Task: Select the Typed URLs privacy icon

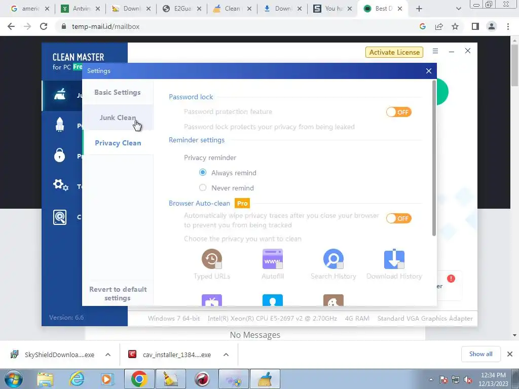Action: point(212,259)
